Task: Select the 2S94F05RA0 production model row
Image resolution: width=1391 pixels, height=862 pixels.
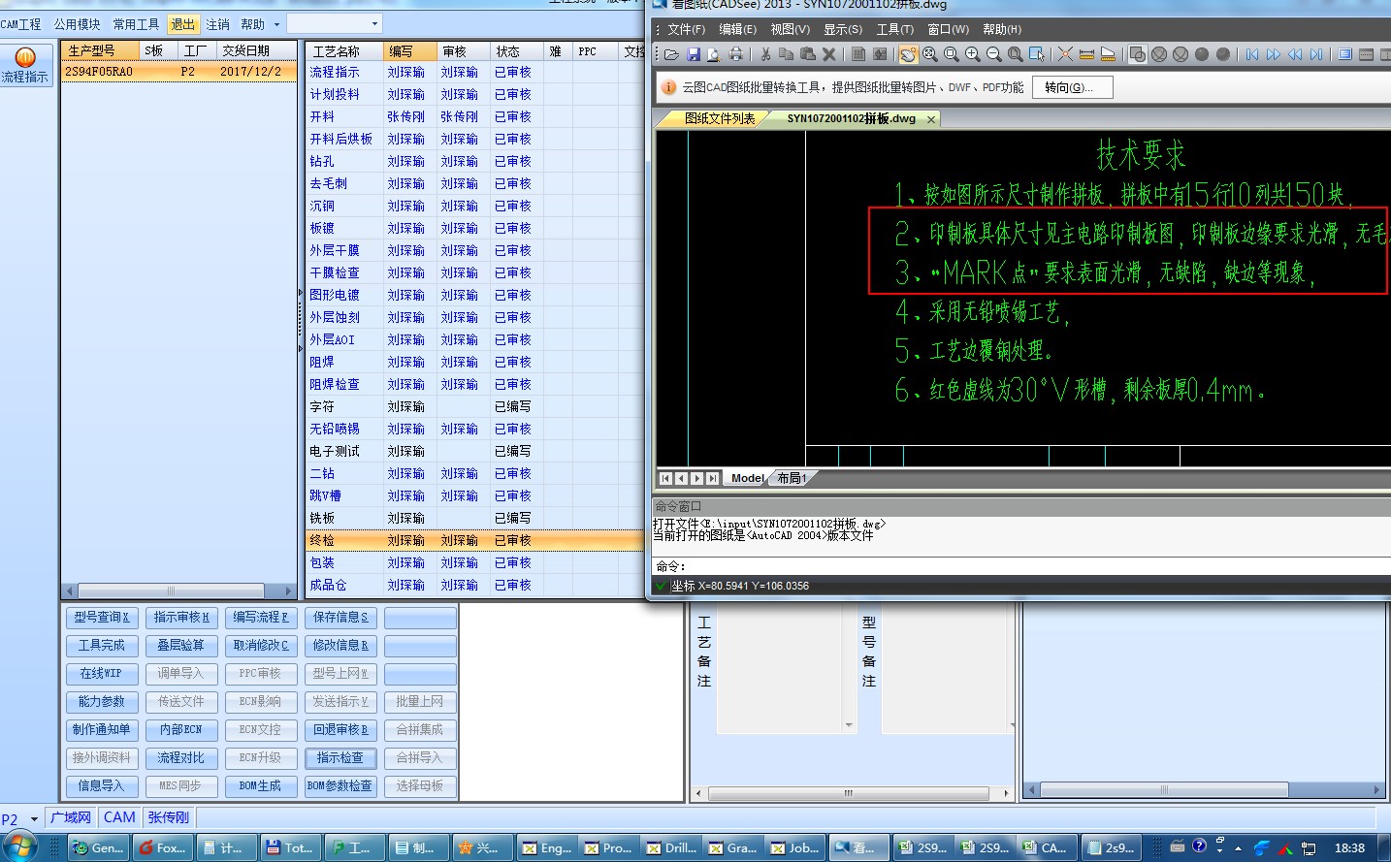Action: coord(178,72)
